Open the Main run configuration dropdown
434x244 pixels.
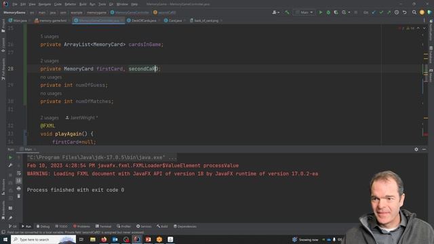tap(304, 12)
